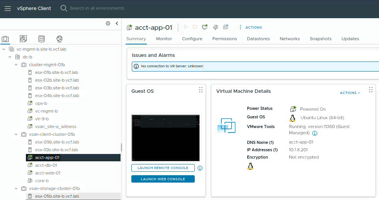The image size is (379, 200).
Task: Collapse the dc-b datacenter node
Action: 10,57
